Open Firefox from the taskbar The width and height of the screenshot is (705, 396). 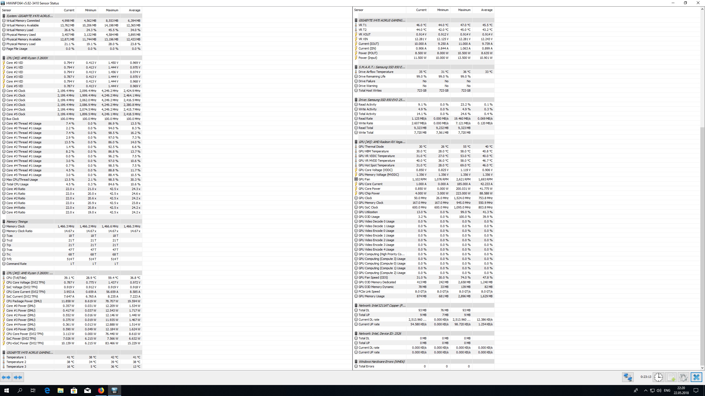[x=101, y=390]
